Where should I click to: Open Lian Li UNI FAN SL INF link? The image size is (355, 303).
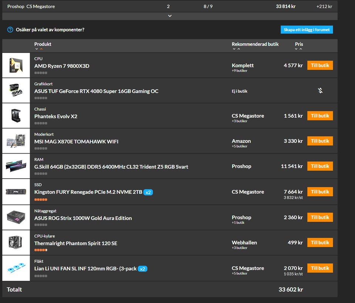(x=85, y=269)
